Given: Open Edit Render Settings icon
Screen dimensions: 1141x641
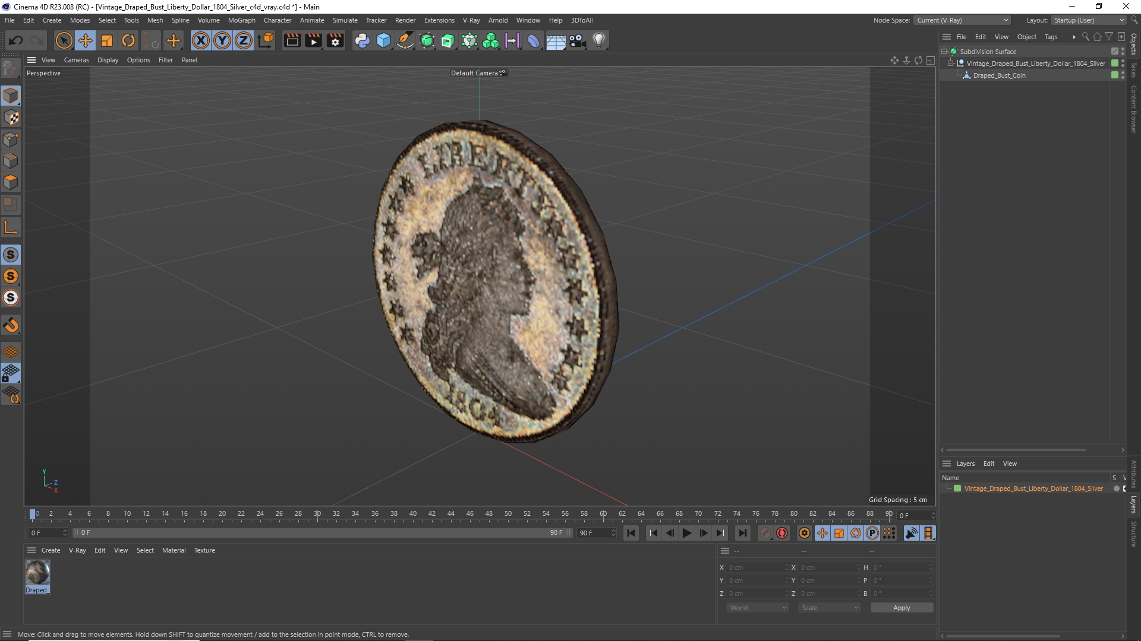Looking at the screenshot, I should pos(335,40).
